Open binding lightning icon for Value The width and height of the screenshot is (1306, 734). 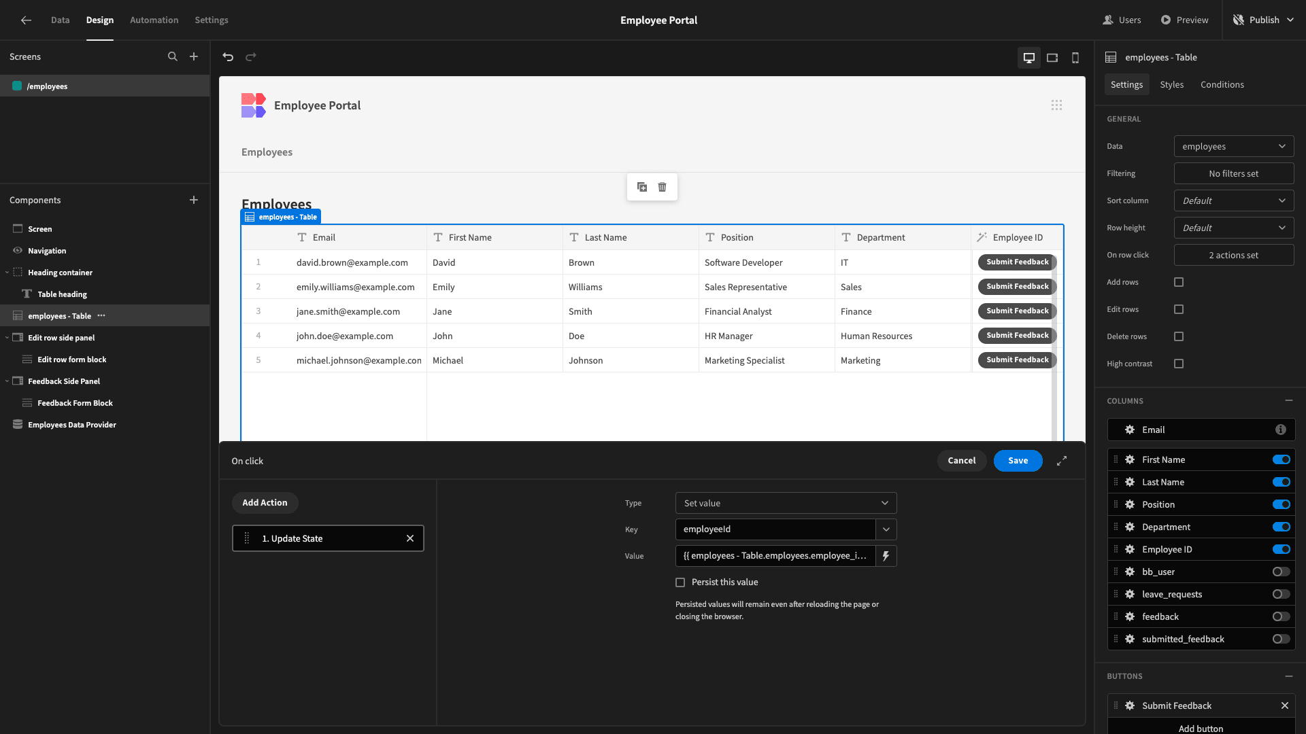click(886, 556)
